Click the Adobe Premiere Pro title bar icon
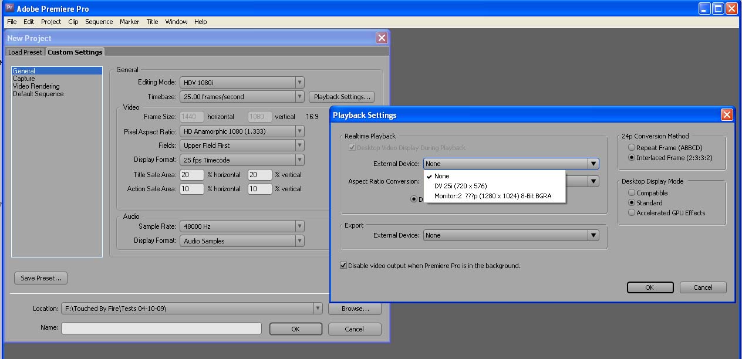Viewport: 742px width, 359px height. (x=9, y=8)
